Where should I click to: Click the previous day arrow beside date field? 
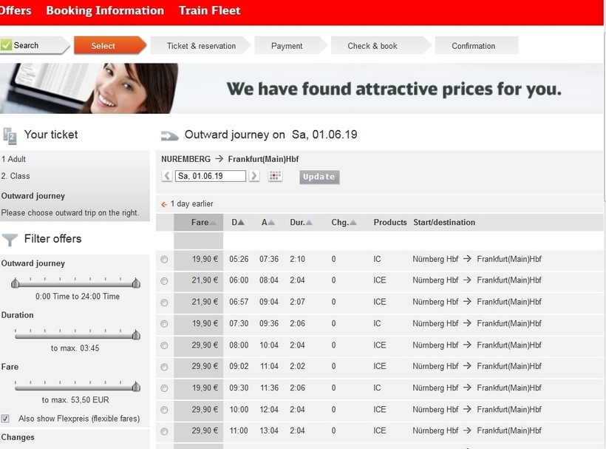point(167,176)
